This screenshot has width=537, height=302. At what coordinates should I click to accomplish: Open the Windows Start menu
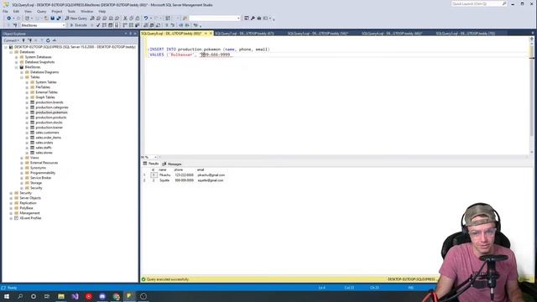(x=7, y=296)
